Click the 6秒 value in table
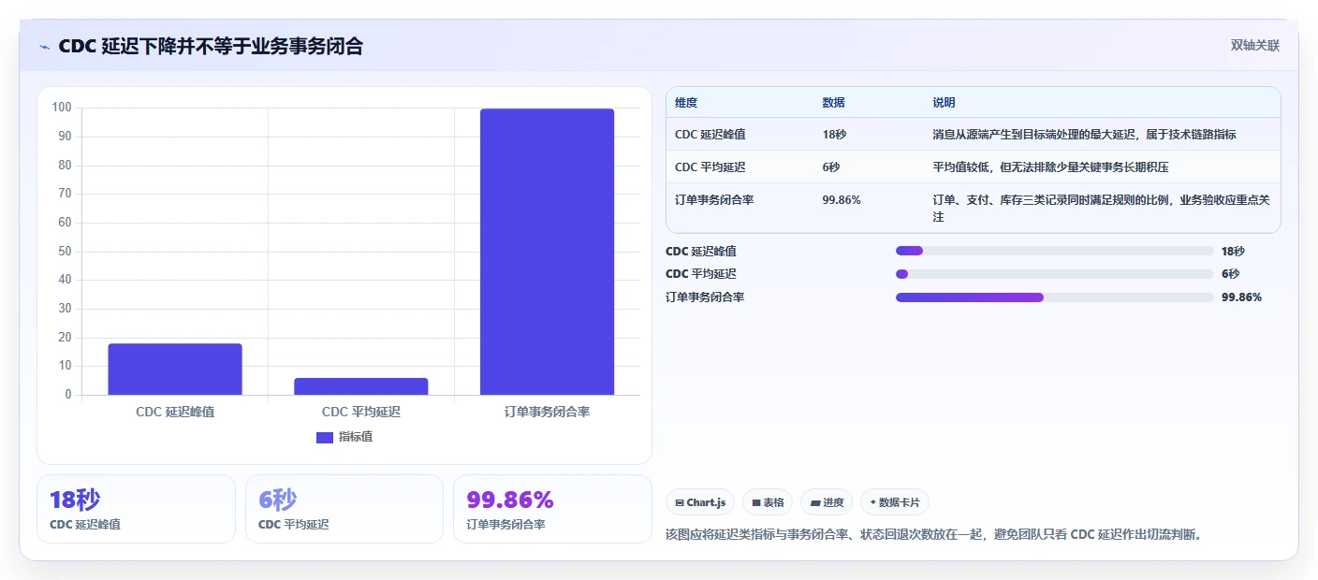1318x580 pixels. (831, 167)
